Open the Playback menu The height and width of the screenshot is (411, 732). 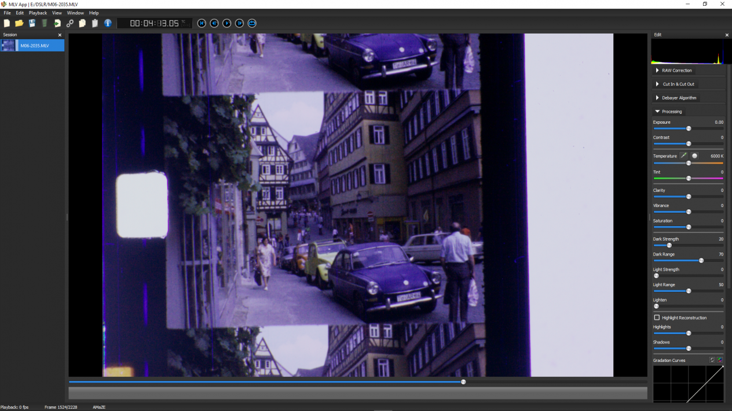point(38,13)
